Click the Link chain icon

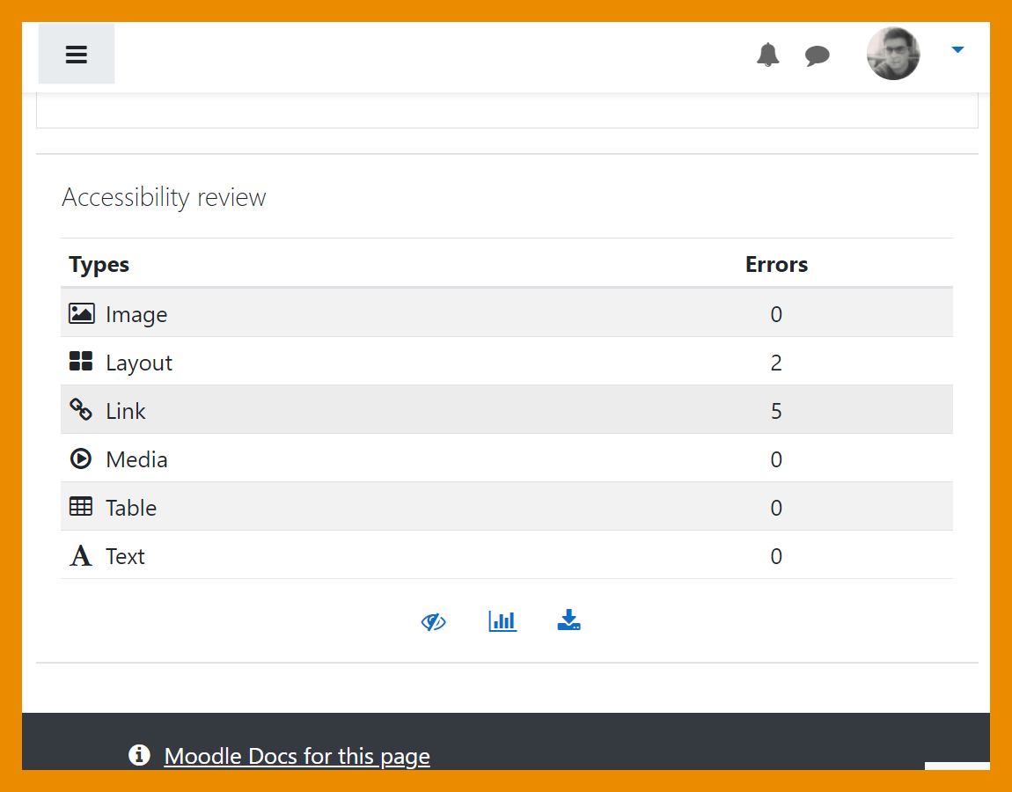[81, 410]
